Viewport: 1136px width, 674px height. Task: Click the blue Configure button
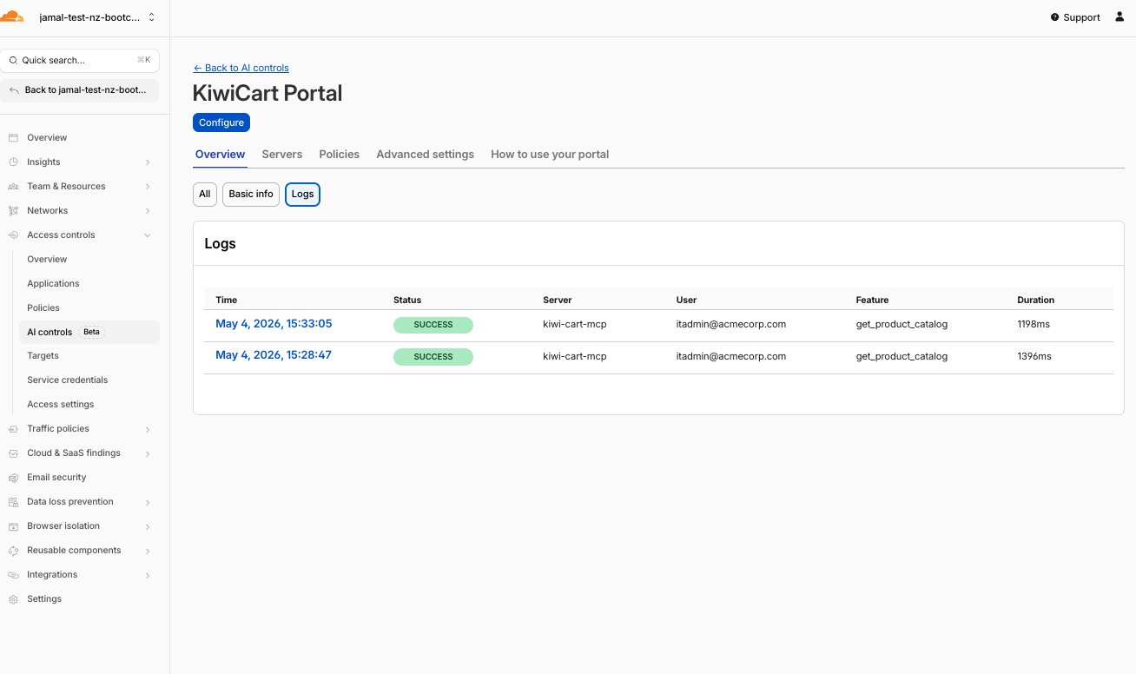(x=221, y=122)
